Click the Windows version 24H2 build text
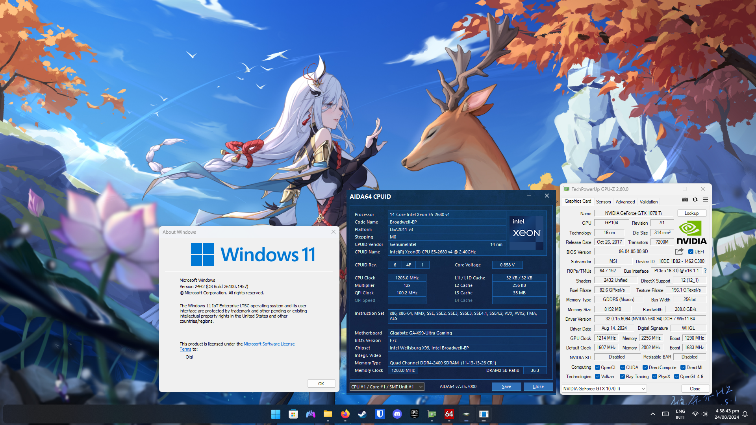756x425 pixels. coord(214,286)
